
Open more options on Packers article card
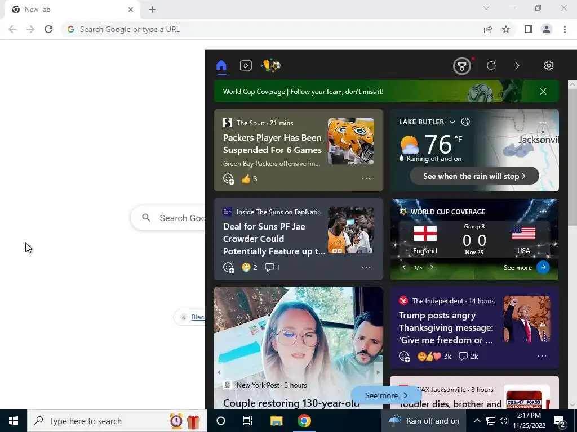[366, 178]
